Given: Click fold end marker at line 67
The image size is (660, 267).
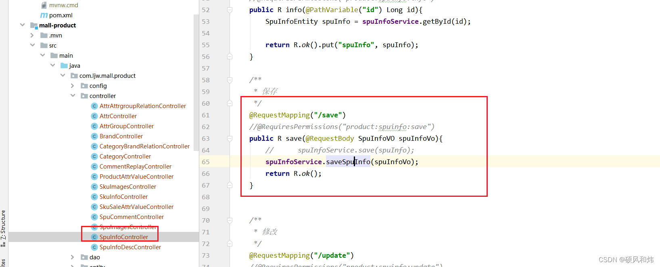Looking at the screenshot, I should [230, 185].
